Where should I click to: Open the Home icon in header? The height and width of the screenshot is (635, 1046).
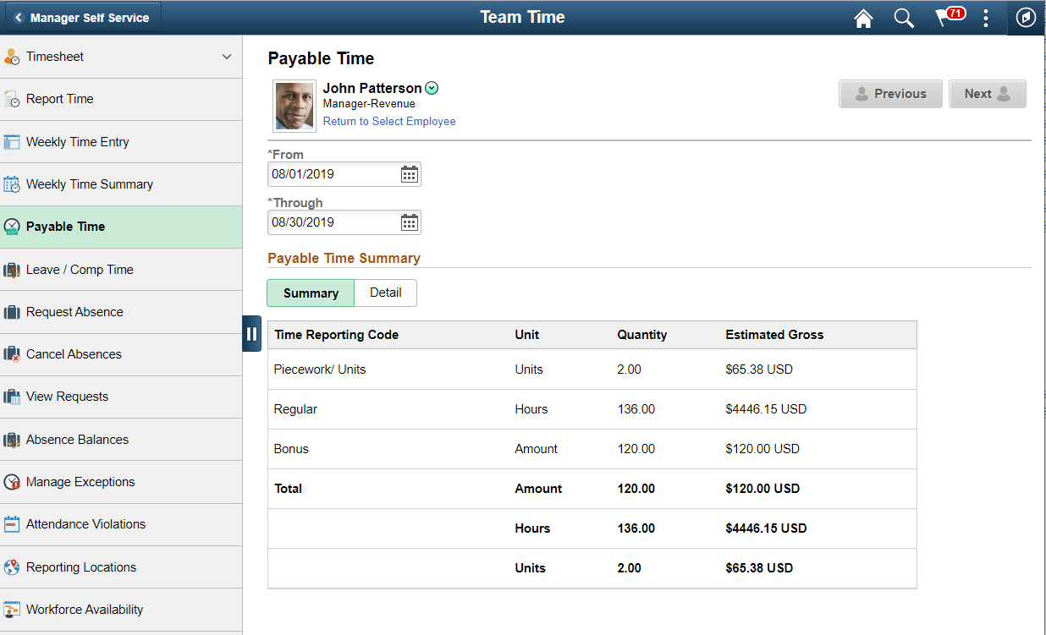coord(863,19)
